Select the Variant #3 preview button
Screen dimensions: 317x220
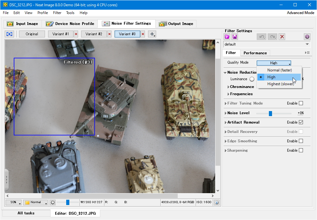tap(127, 34)
